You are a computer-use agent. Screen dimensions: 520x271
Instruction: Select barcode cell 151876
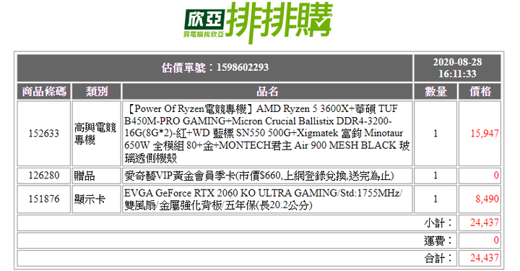[x=44, y=199]
